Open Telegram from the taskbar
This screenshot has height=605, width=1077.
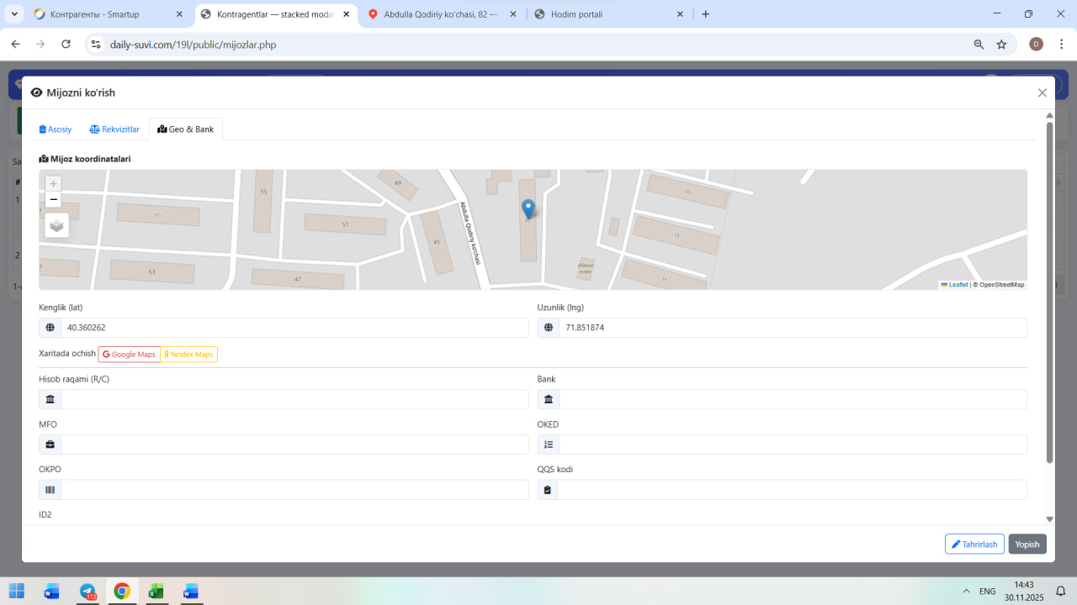point(88,591)
